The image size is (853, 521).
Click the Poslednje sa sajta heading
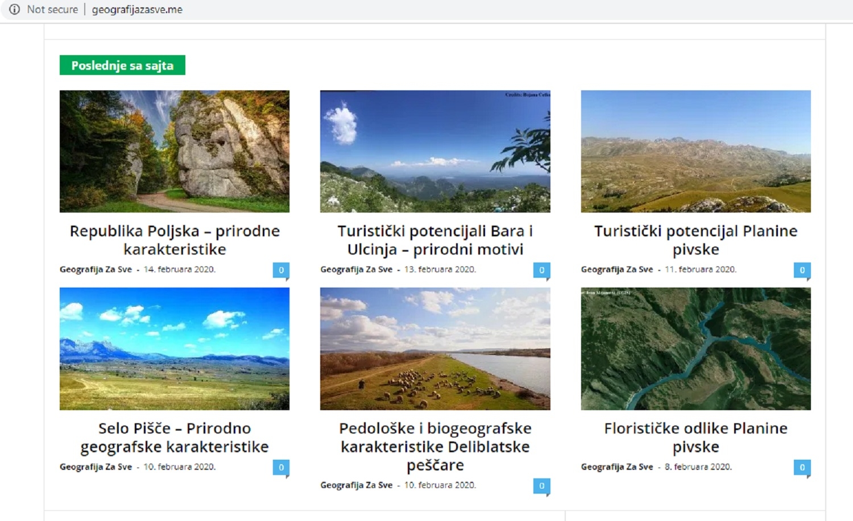point(122,65)
